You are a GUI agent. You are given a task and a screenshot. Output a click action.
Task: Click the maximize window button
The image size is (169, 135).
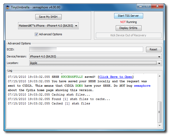[x=148, y=6]
